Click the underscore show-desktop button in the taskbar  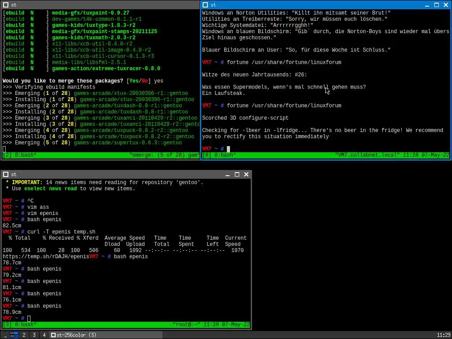coord(5,335)
